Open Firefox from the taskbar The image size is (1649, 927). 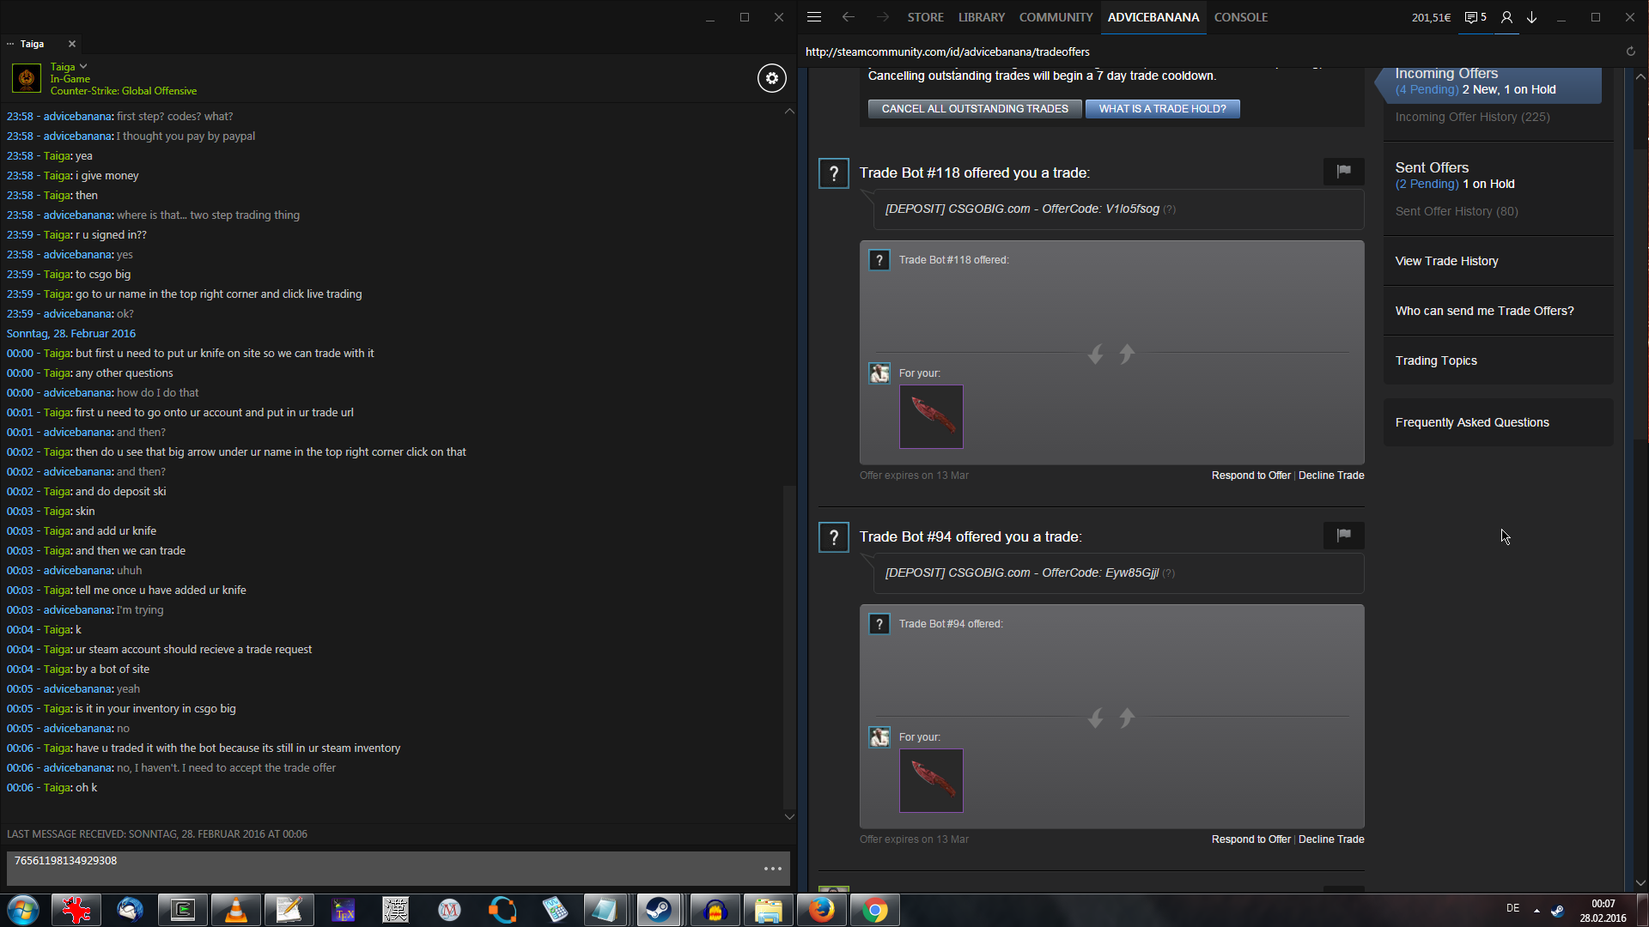point(821,910)
